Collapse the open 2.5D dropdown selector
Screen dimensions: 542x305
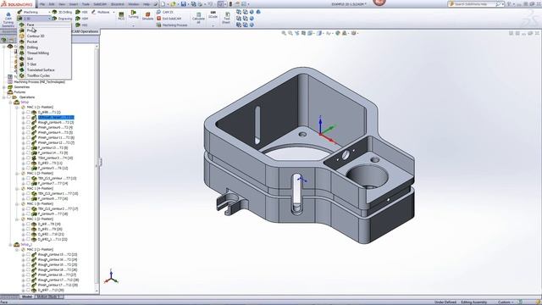49,19
